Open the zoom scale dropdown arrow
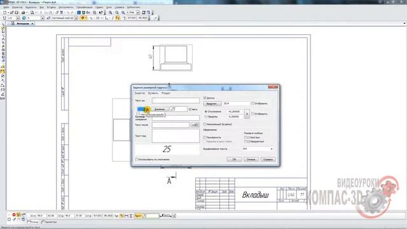The height and width of the screenshot is (229, 407). (x=138, y=13)
